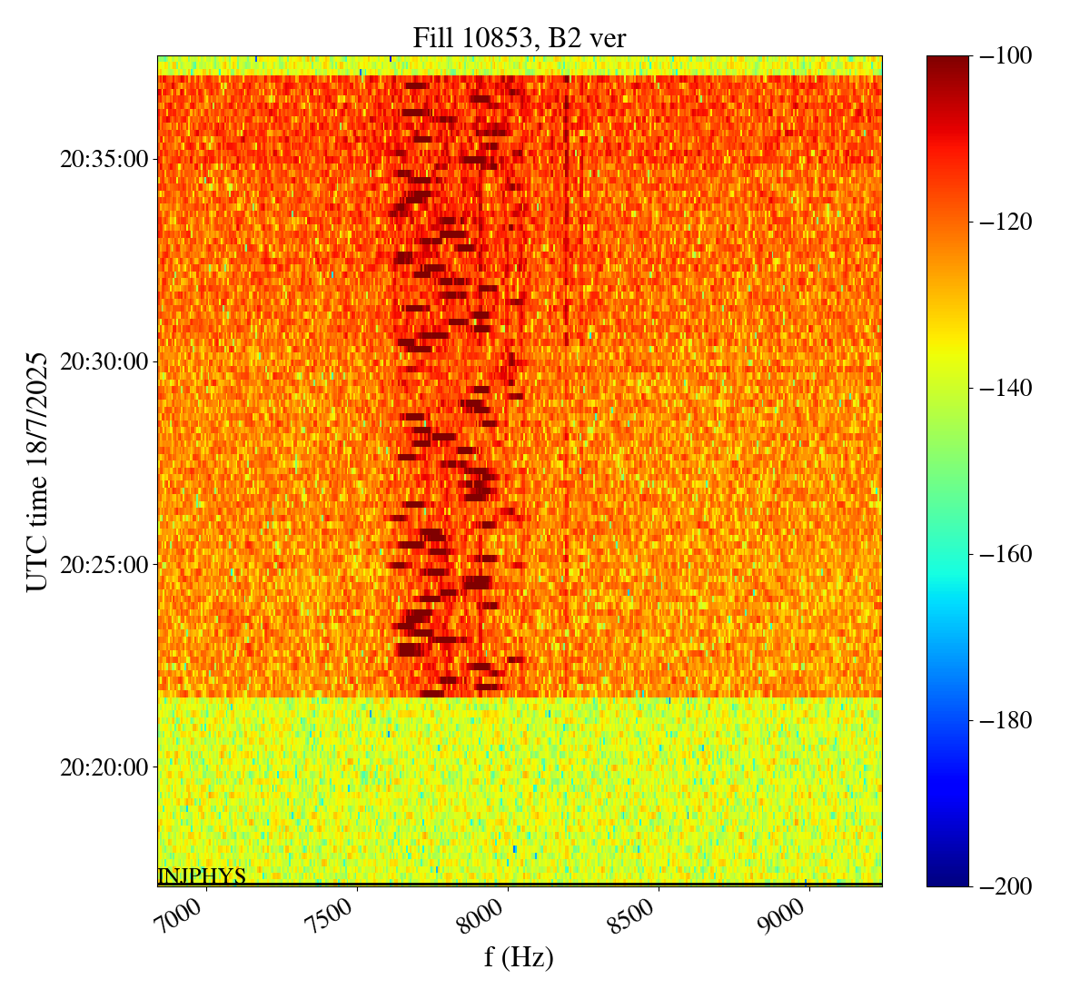Click the −160 colorbar tick label

click(x=1006, y=554)
